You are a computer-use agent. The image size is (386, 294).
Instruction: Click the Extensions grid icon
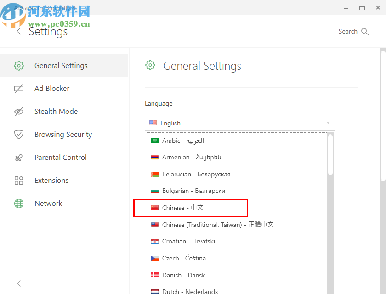click(x=19, y=180)
